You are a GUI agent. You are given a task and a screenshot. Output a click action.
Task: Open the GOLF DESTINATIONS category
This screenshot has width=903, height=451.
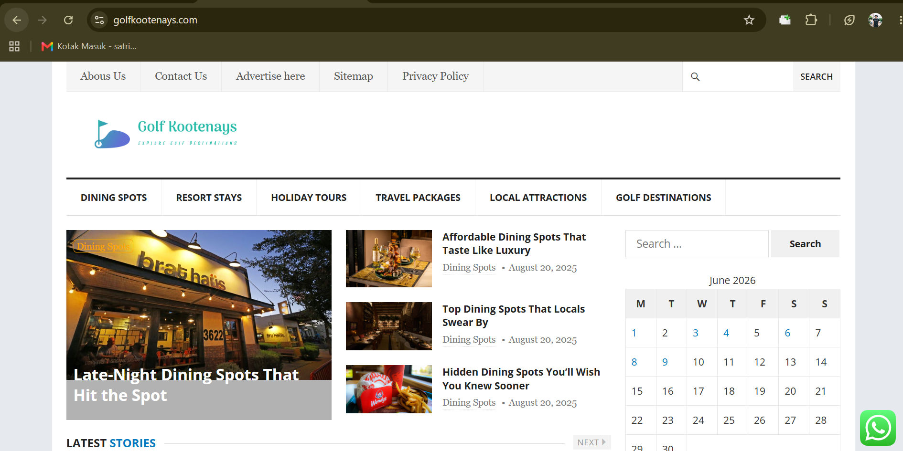pos(663,198)
